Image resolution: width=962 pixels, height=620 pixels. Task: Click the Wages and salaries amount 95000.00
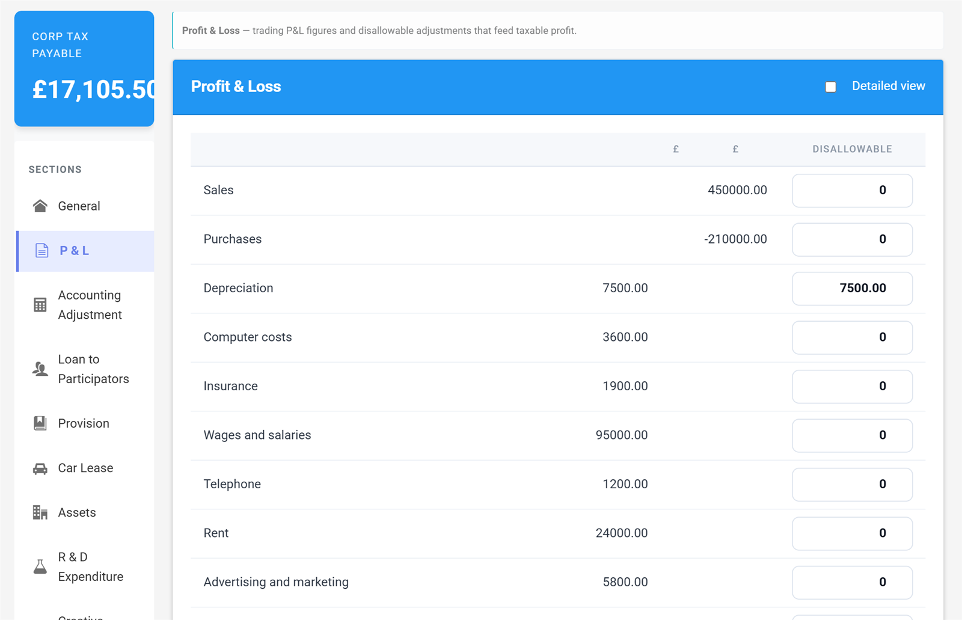click(x=622, y=435)
